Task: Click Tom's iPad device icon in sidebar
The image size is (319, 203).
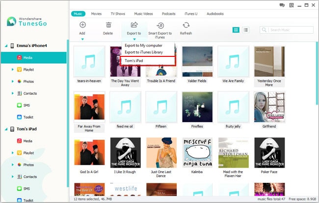Action: click(12, 129)
